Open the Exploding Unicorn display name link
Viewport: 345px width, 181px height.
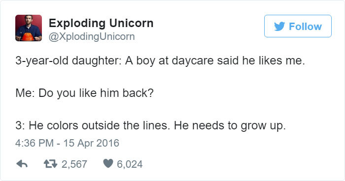click(x=101, y=23)
